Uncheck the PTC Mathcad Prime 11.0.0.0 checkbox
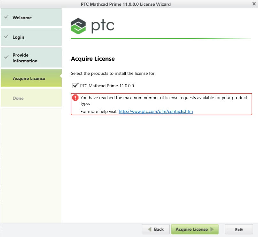The image size is (258, 237). click(x=75, y=86)
